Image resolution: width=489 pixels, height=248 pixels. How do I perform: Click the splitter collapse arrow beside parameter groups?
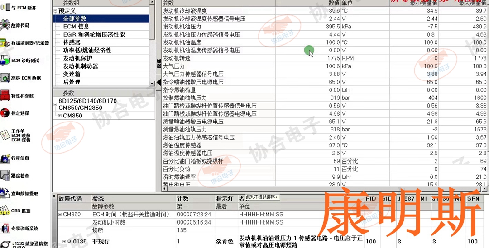coord(158,82)
